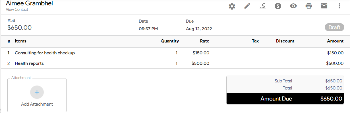Click the Amount column header
Viewport: 350px width, 113px height.
pyautogui.click(x=335, y=41)
